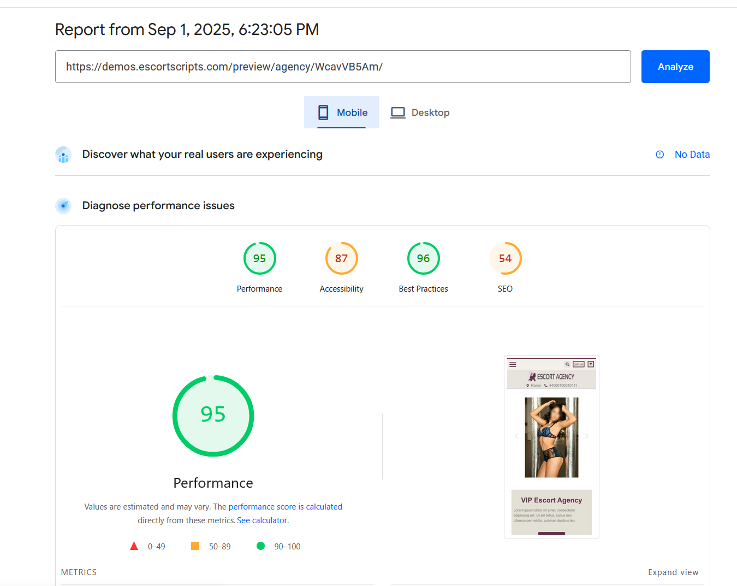This screenshot has height=586, width=737.
Task: Click the orange square 50–89 legend icon
Action: coord(195,546)
